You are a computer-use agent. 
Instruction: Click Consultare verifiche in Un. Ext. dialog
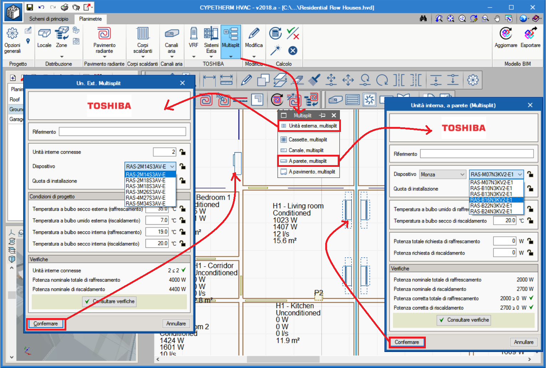coord(109,301)
